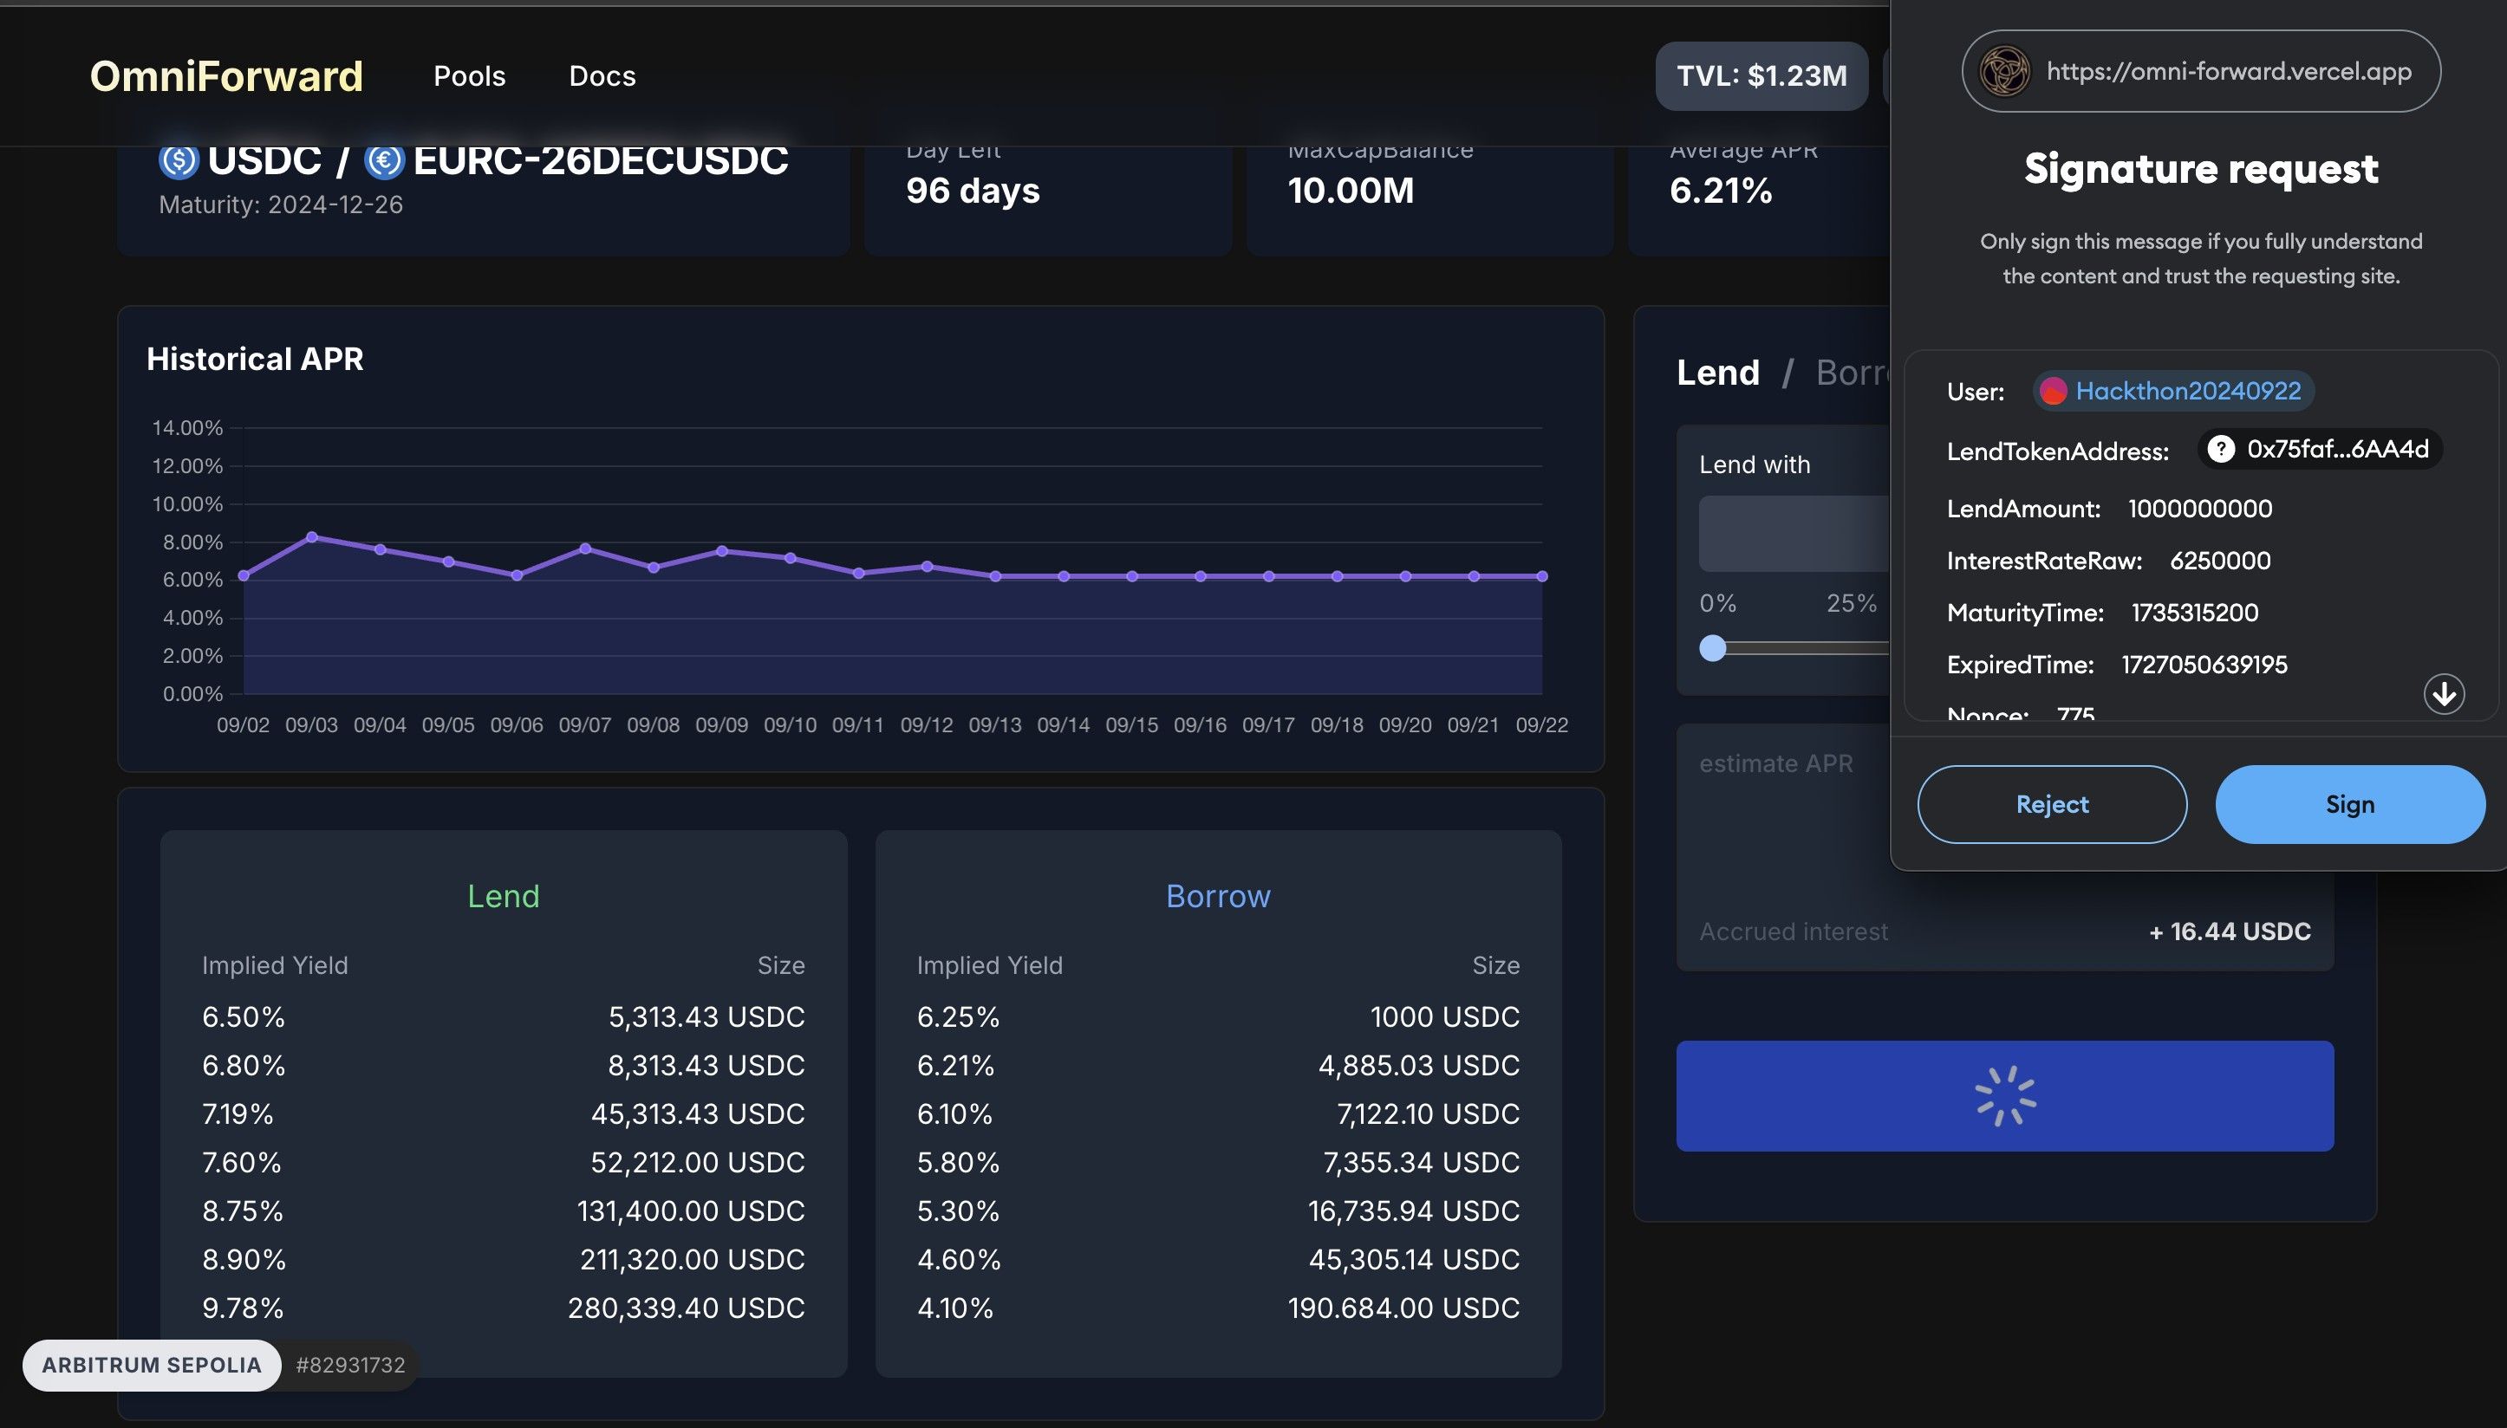
Task: Set slider to the 25% mark
Action: (x=1852, y=603)
